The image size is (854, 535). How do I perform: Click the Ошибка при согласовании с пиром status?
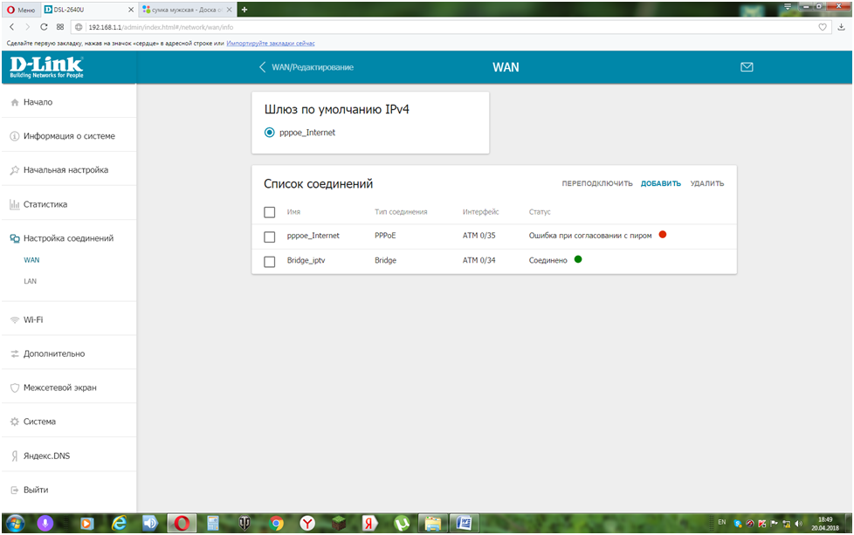pyautogui.click(x=590, y=235)
